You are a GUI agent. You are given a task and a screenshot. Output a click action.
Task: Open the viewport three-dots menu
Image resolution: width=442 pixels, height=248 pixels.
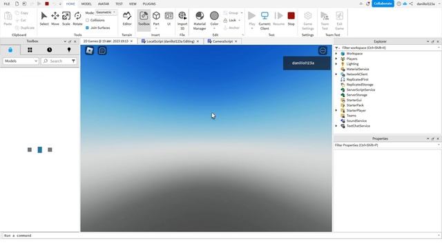coord(323,50)
